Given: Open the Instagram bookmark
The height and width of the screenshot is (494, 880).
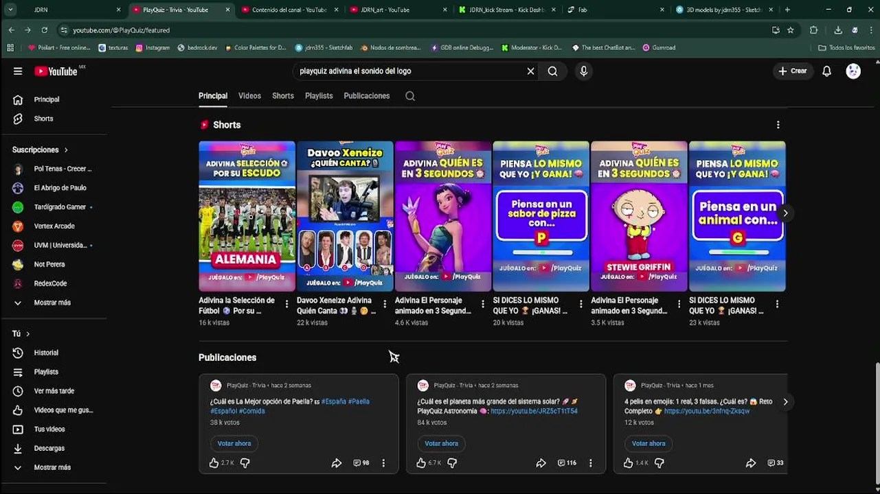Looking at the screenshot, I should 153,48.
